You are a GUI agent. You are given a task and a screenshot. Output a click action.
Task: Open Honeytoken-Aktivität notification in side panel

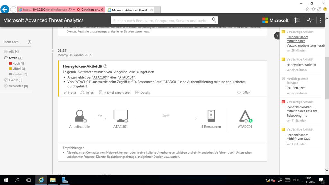click(x=301, y=65)
